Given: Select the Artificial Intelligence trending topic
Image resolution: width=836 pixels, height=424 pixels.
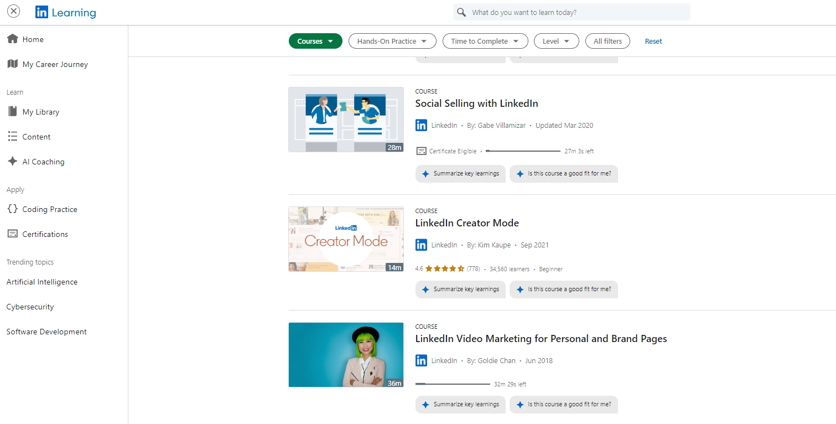Looking at the screenshot, I should 41,282.
